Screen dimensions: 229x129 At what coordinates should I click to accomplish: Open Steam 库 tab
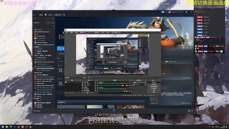[46, 15]
